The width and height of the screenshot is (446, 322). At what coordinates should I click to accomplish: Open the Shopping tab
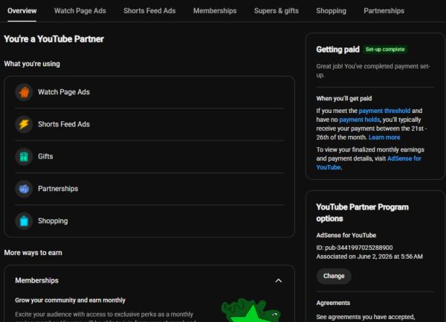[x=331, y=11]
